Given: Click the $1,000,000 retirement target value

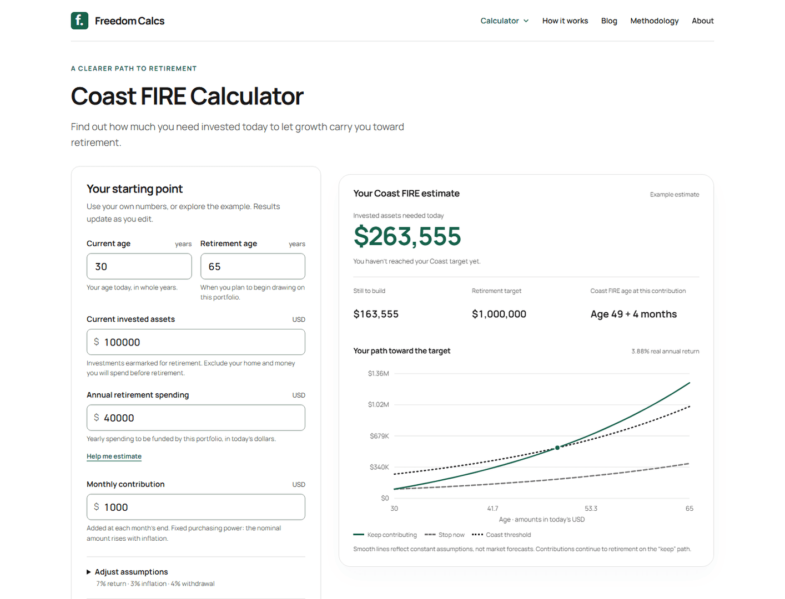Looking at the screenshot, I should pyautogui.click(x=499, y=314).
